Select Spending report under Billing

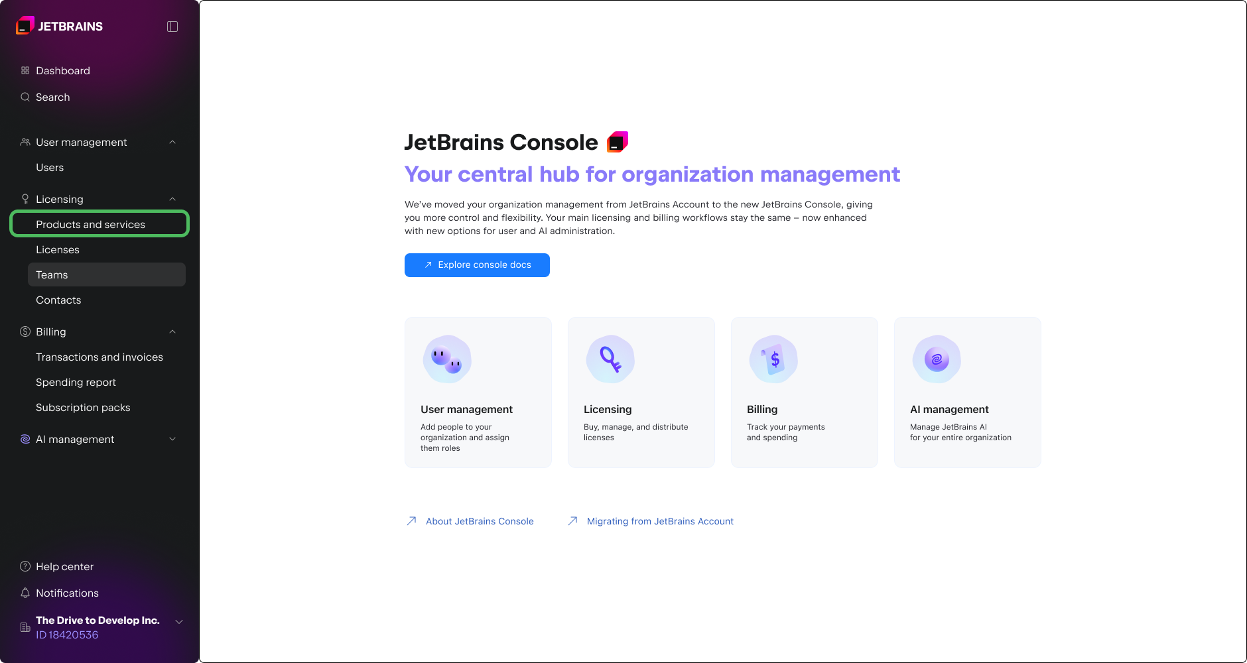point(76,382)
